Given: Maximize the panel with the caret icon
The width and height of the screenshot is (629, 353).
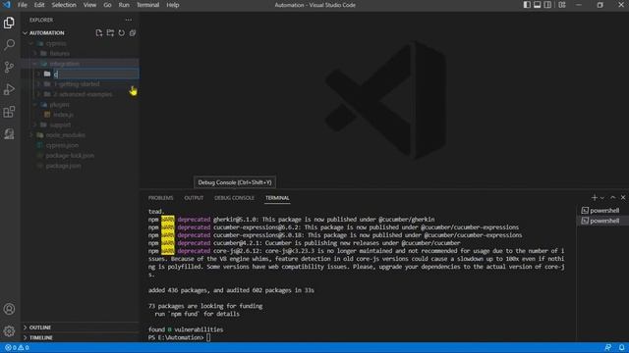Looking at the screenshot, I should [x=613, y=198].
